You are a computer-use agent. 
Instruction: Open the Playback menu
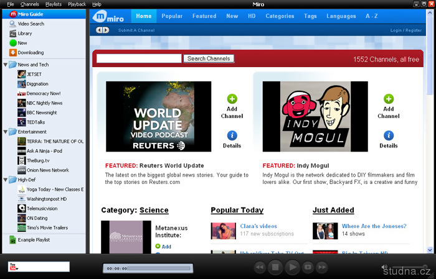pos(77,4)
